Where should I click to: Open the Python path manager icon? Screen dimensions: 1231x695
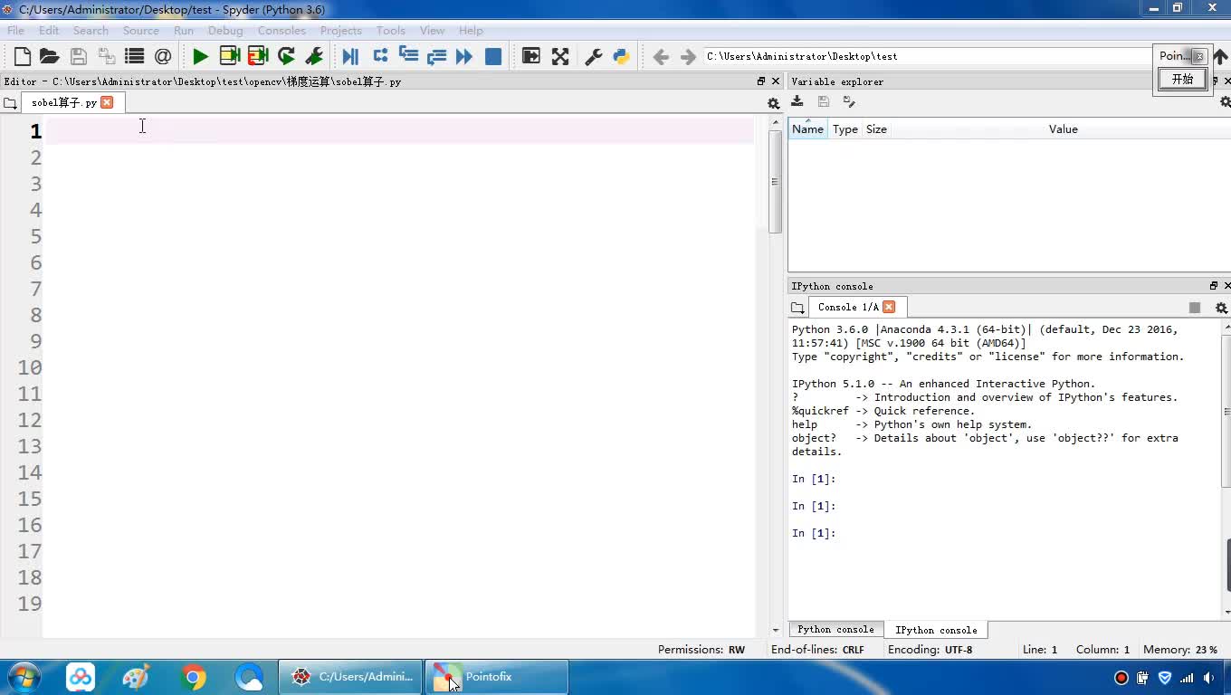pos(621,57)
